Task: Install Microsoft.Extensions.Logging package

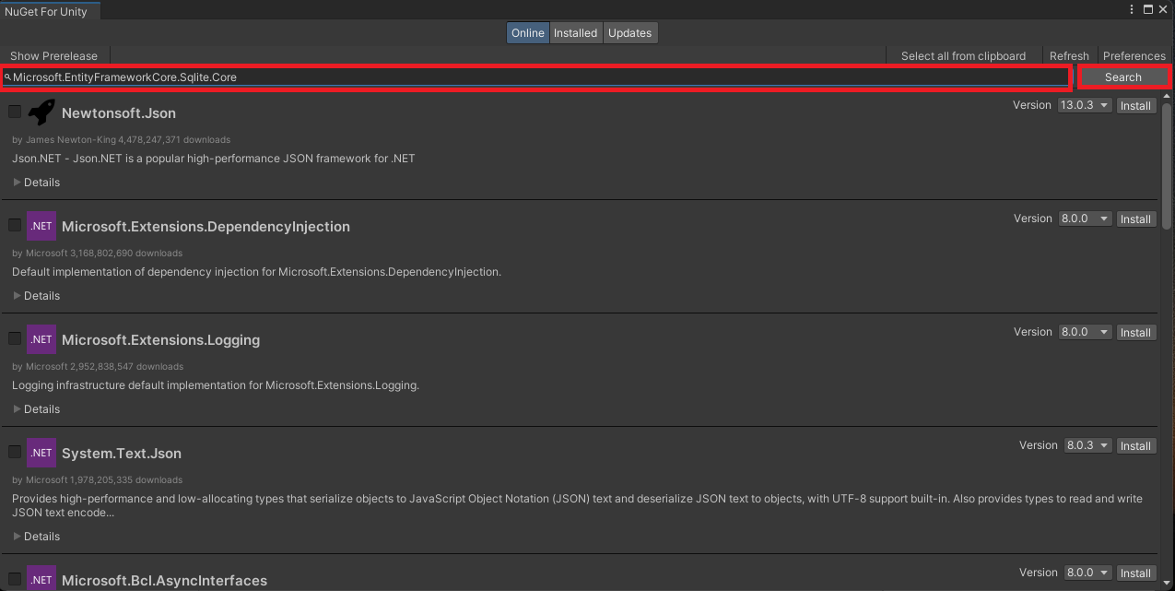Action: [x=1135, y=333]
